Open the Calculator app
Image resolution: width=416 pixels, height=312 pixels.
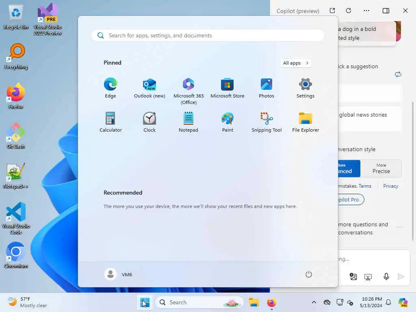click(x=110, y=122)
